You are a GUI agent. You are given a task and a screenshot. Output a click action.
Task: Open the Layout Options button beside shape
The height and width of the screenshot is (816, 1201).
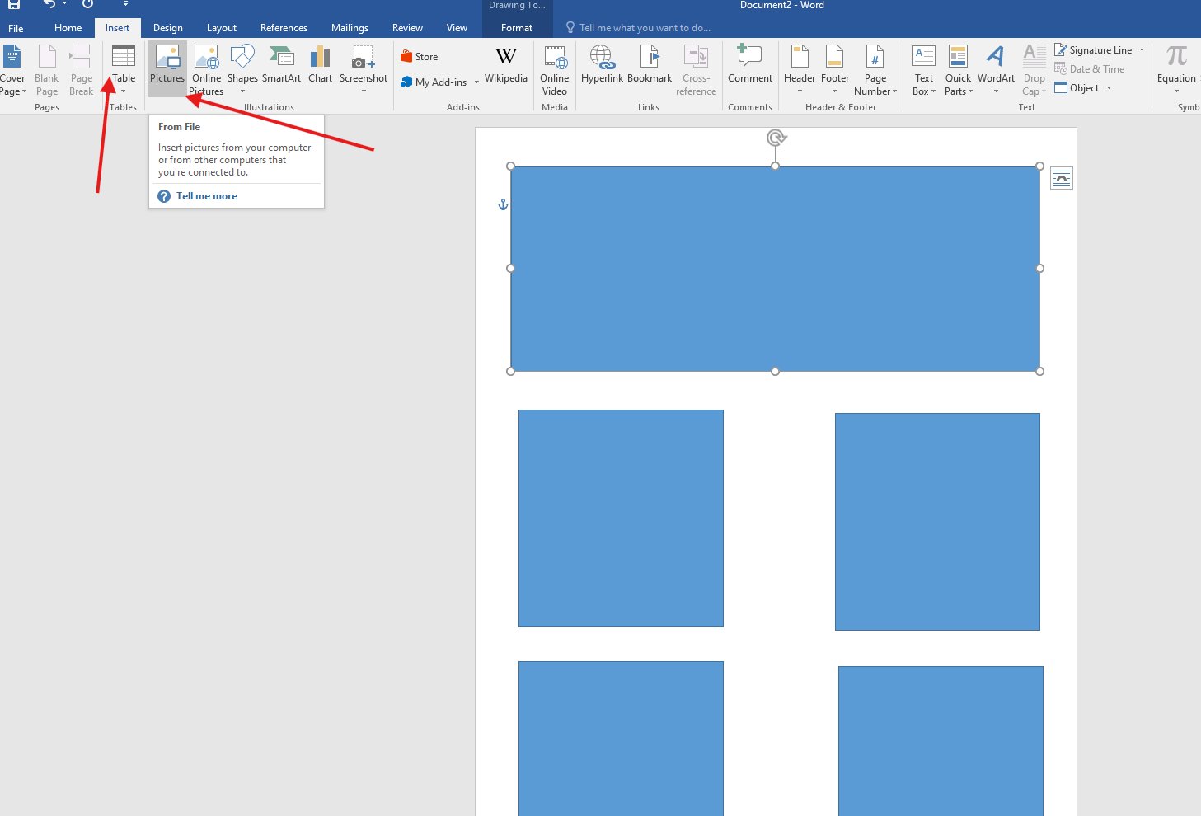[x=1062, y=179]
